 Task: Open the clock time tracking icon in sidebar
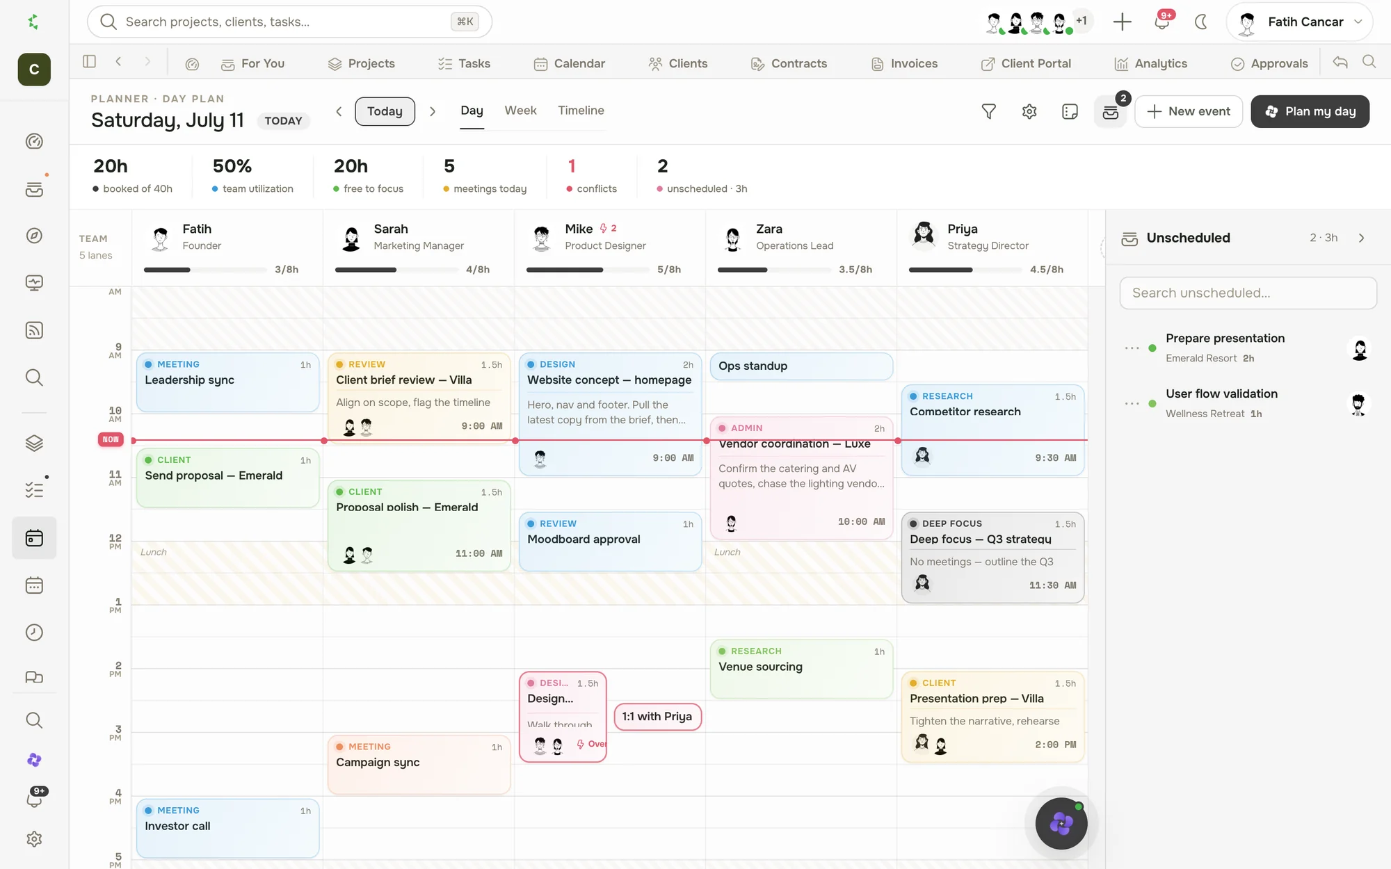pos(34,633)
